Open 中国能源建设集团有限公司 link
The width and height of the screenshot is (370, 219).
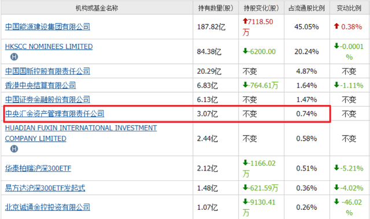point(47,27)
